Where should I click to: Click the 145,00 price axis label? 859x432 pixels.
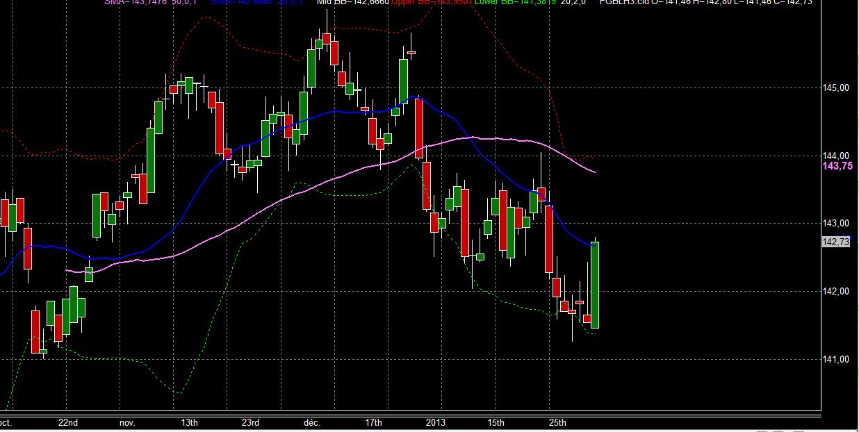(x=836, y=88)
